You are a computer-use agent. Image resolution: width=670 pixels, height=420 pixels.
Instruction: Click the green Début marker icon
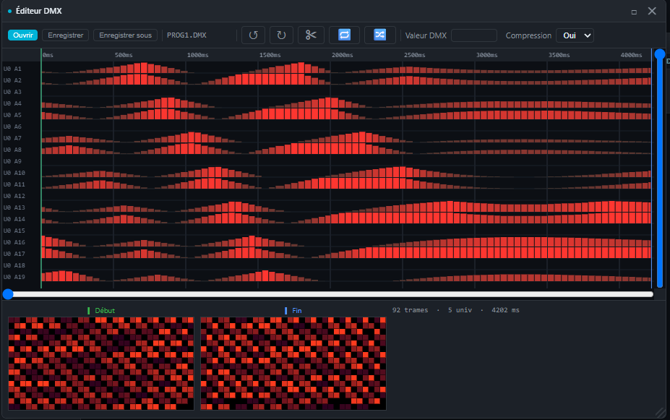pos(88,311)
